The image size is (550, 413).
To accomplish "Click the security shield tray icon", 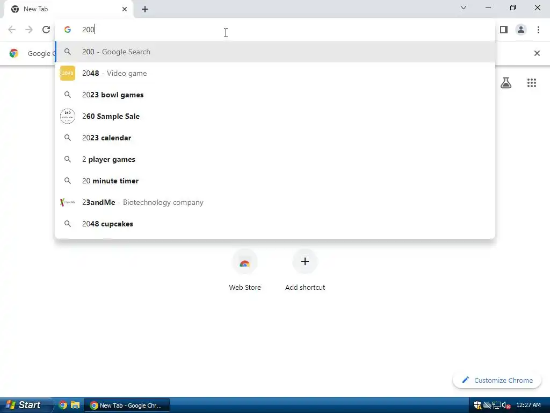I will point(477,405).
